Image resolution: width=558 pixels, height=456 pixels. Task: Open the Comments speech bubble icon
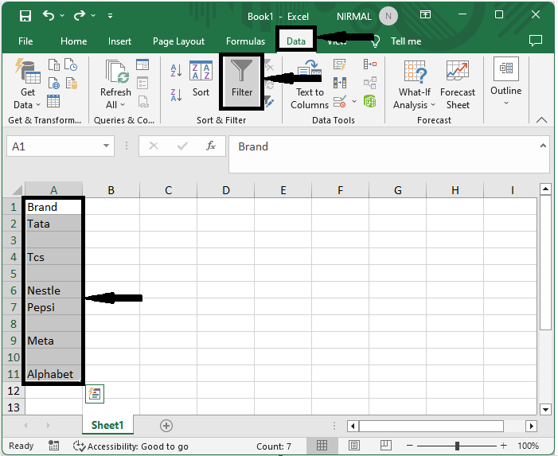pyautogui.click(x=536, y=41)
